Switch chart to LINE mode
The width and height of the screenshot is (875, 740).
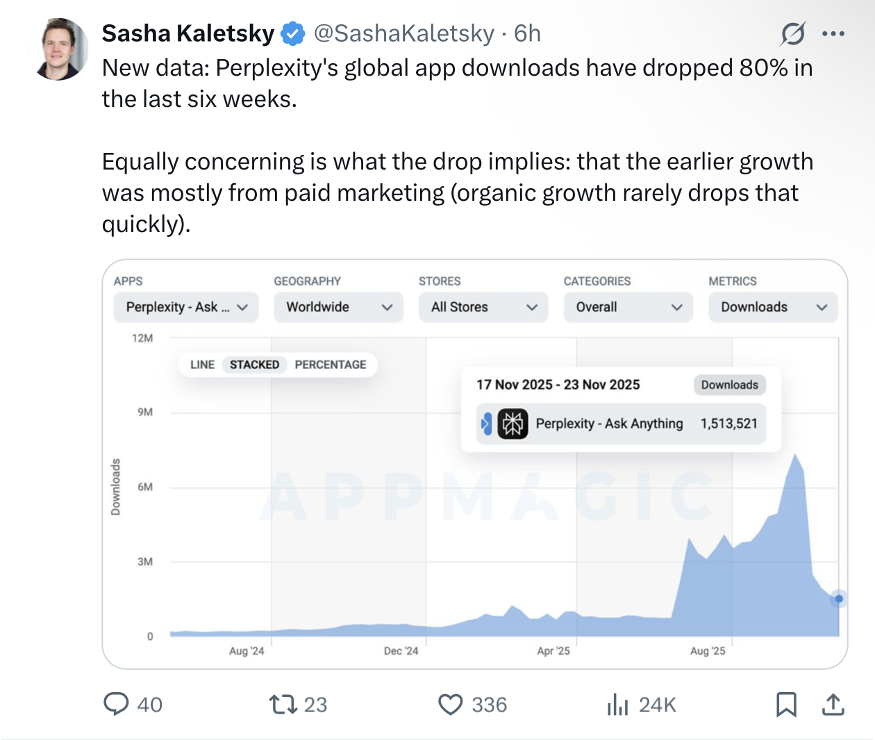202,365
